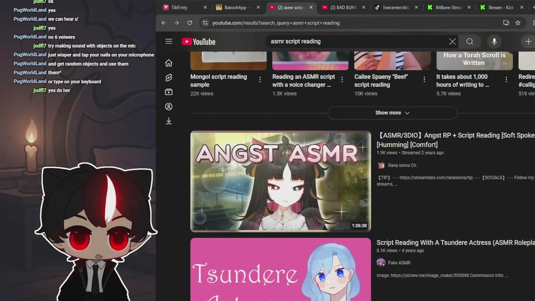Image resolution: width=535 pixels, height=301 pixels.
Task: Open the site information icon in address bar
Action: (205, 23)
